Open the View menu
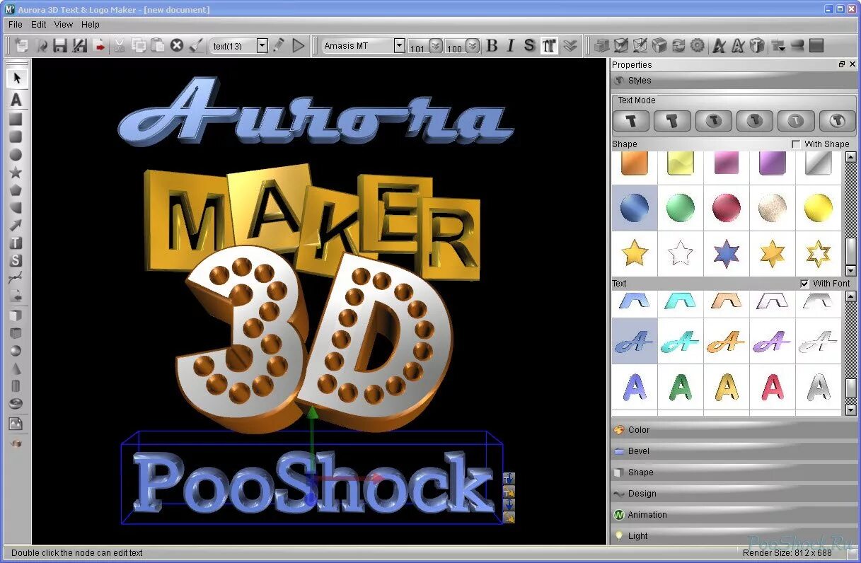The image size is (861, 563). click(x=64, y=25)
